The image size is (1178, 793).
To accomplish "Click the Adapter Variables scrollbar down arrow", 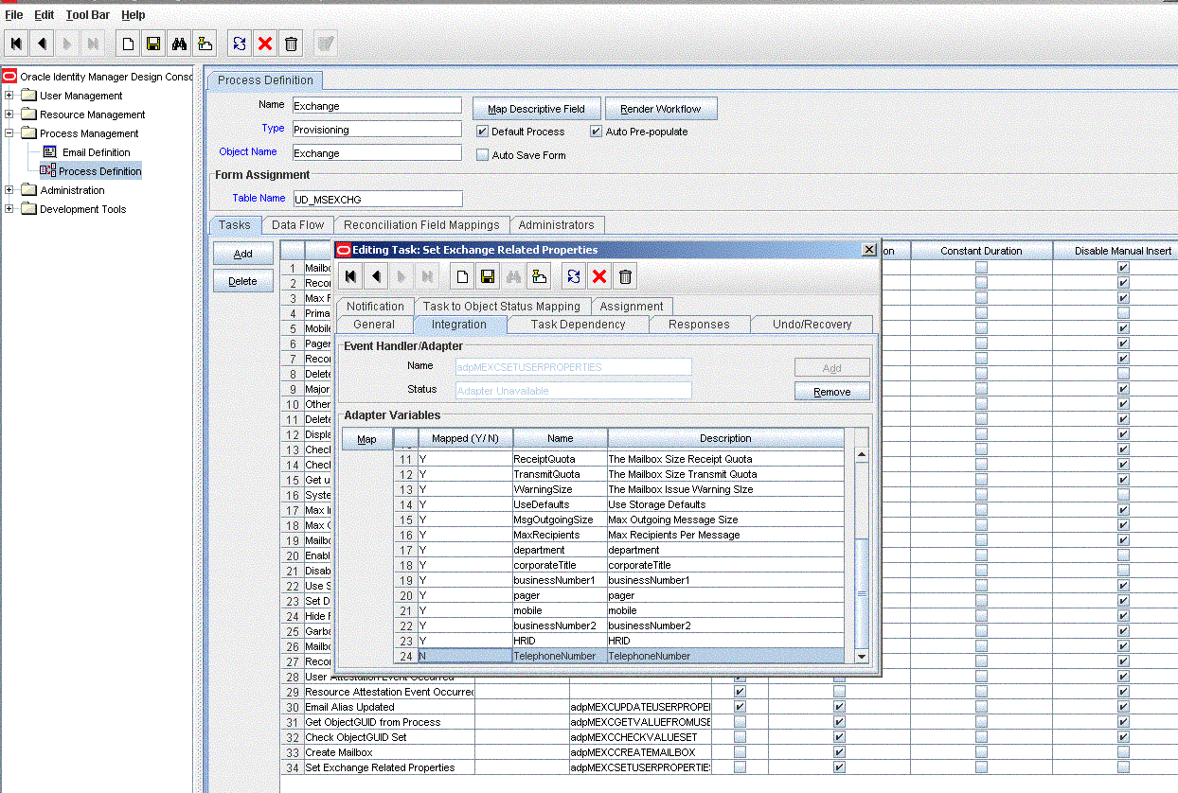I will (x=862, y=656).
